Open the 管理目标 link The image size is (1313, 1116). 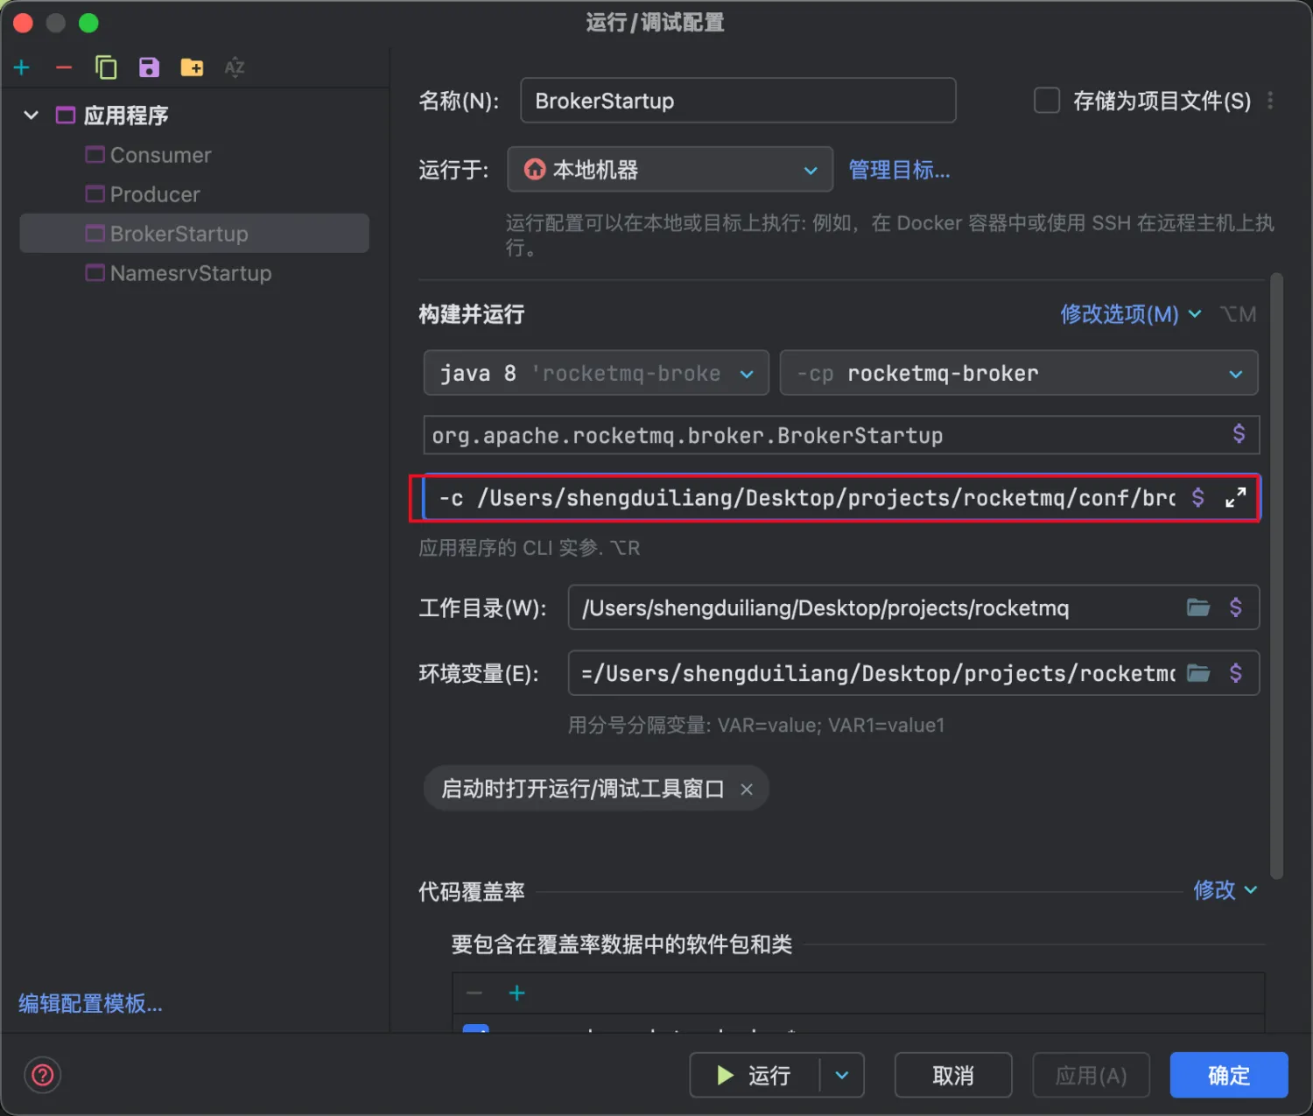coord(899,169)
